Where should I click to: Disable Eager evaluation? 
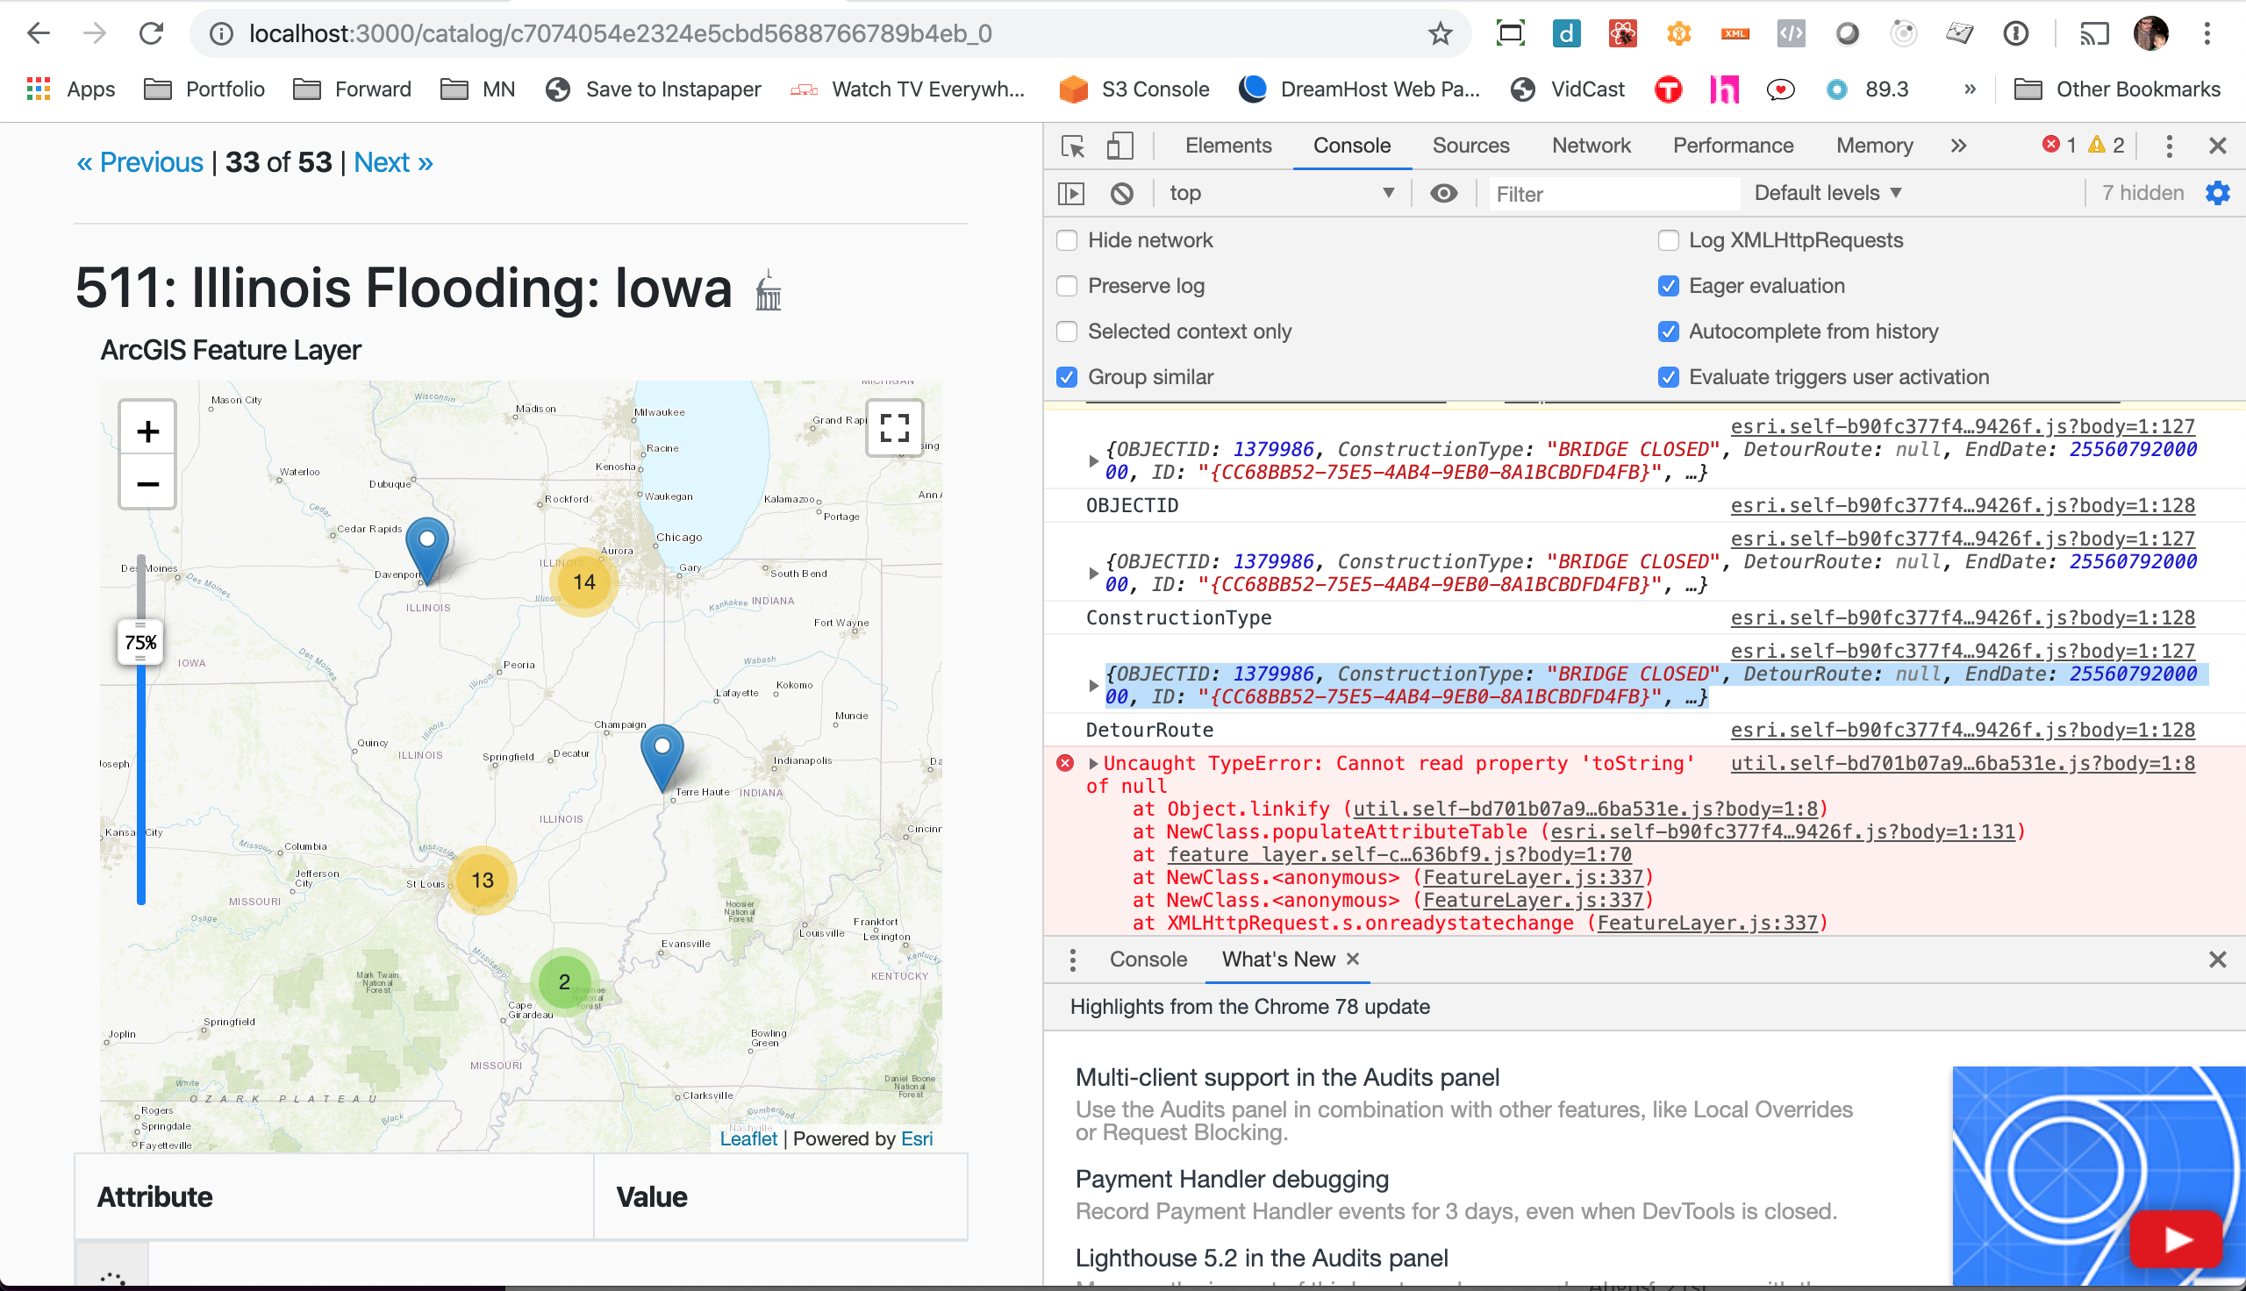(x=1668, y=286)
